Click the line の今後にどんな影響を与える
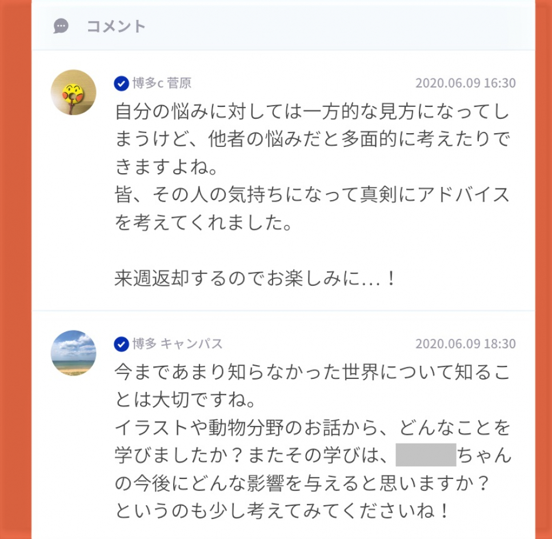The image size is (552, 539). 302,483
